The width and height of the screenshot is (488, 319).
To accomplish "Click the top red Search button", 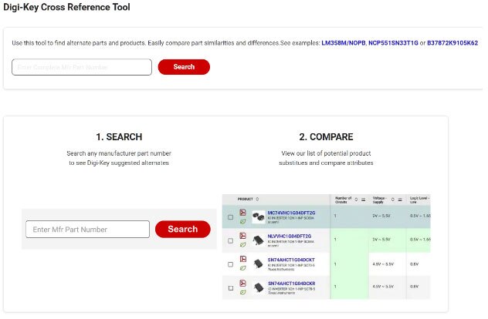I will click(184, 67).
